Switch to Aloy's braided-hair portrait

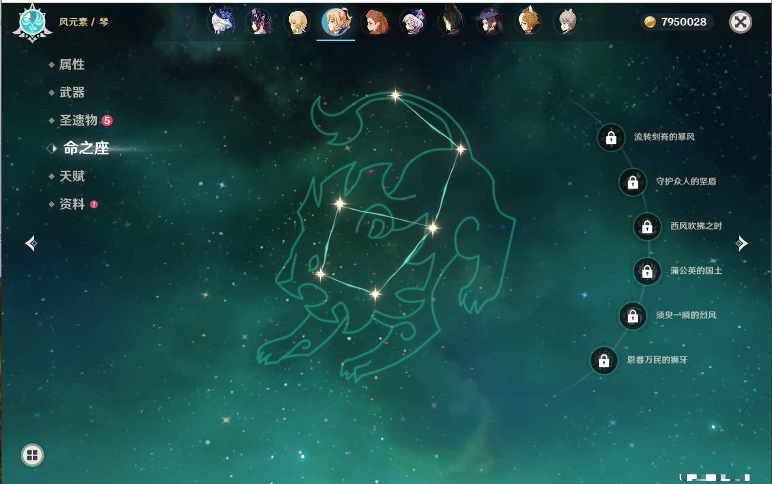pyautogui.click(x=375, y=21)
